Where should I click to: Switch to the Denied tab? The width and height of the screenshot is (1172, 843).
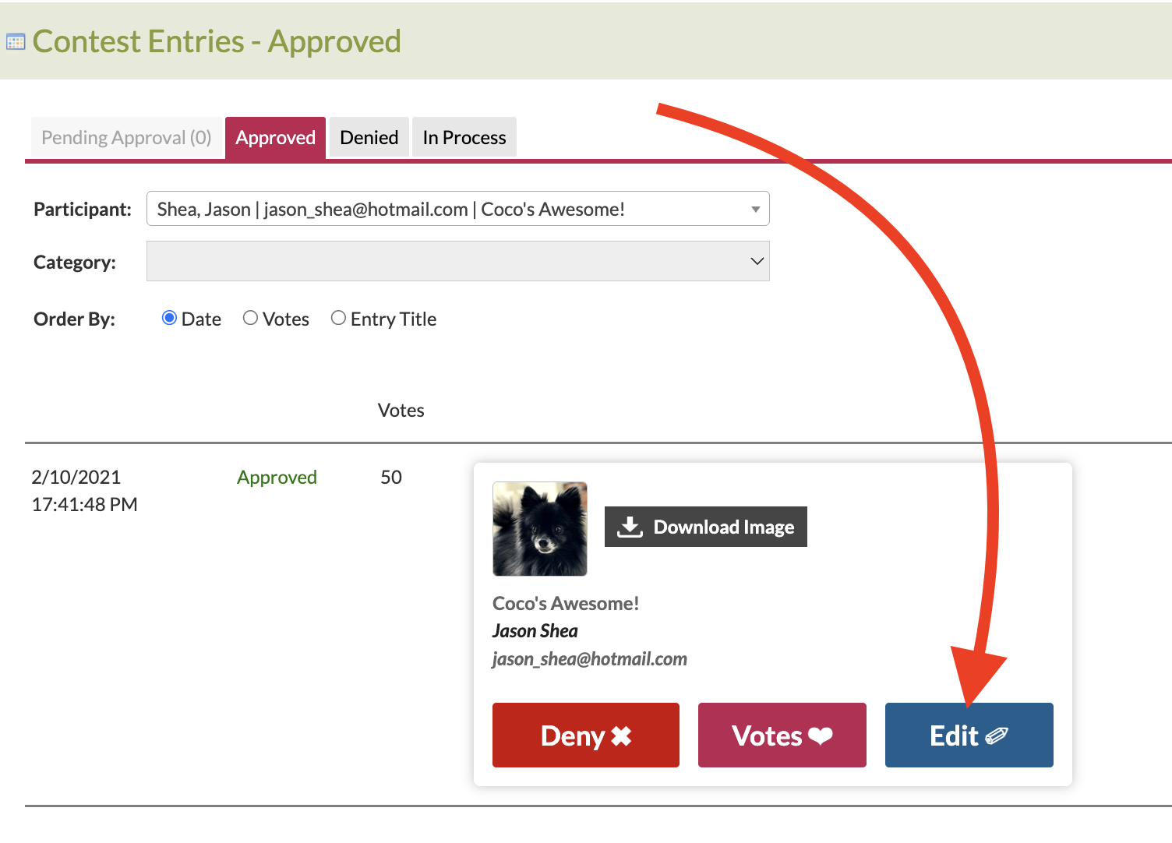[369, 137]
